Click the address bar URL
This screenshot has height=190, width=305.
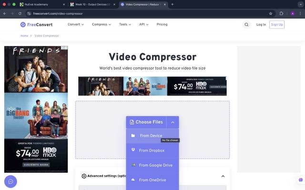pos(58,14)
